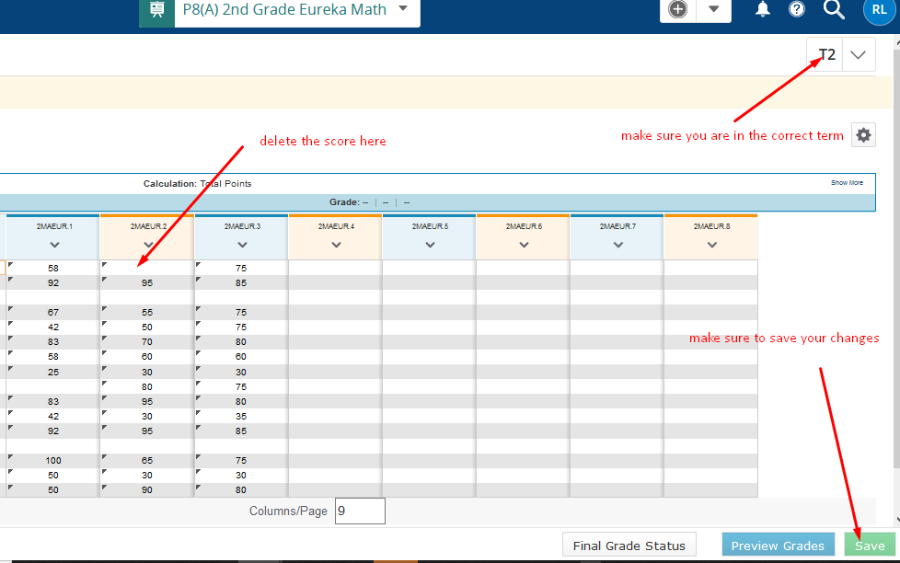This screenshot has height=563, width=900.
Task: Expand the 2MAEUR.5 column menu
Action: tap(430, 245)
